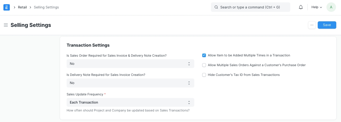This screenshot has width=341, height=122.
Task: Click the Selling Settings breadcrumb
Action: [x=46, y=7]
